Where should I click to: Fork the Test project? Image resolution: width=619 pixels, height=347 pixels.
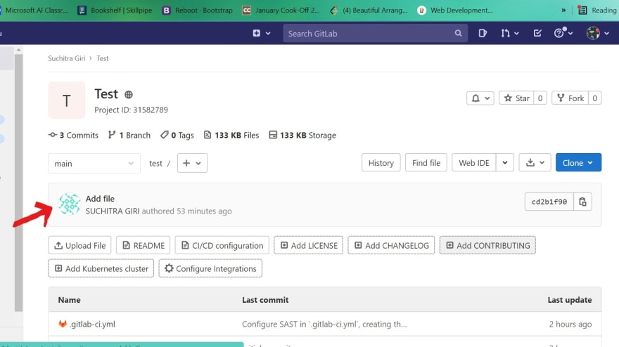[570, 98]
